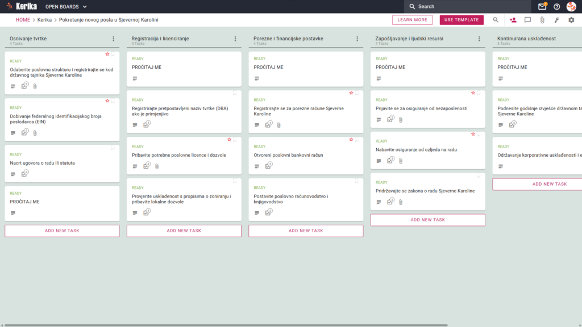
Task: Focus the top Search field
Action: coord(468,6)
